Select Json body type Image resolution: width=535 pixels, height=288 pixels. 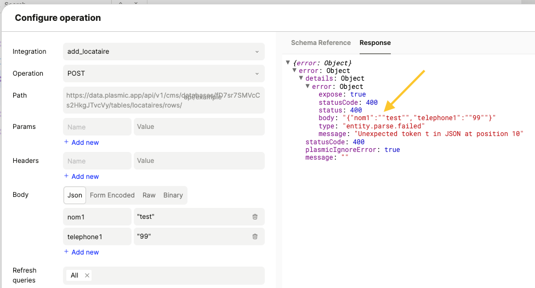pyautogui.click(x=75, y=195)
